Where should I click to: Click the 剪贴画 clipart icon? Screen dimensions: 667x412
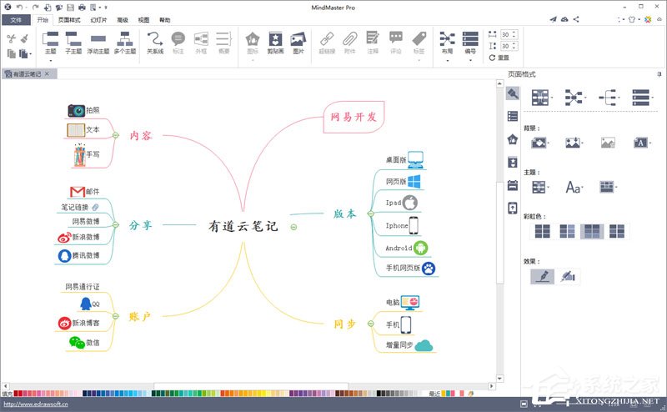pyautogui.click(x=275, y=43)
